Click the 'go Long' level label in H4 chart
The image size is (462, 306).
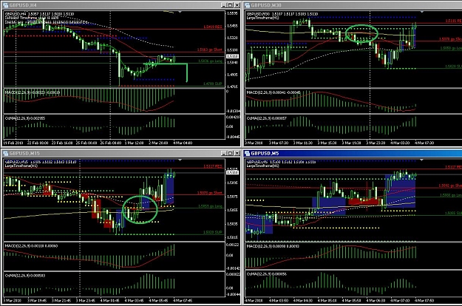coord(211,61)
